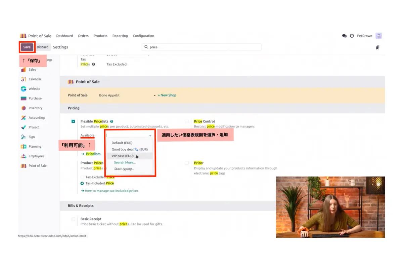Open the Bone Appétit shop selector dropdown
The height and width of the screenshot is (269, 403).
click(x=154, y=95)
